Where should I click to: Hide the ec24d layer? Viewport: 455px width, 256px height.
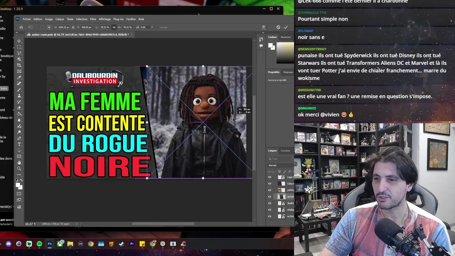[x=269, y=216]
